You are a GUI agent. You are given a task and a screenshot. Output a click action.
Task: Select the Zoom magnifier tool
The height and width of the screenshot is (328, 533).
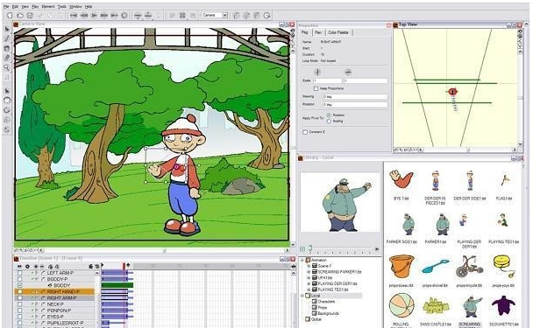[7, 68]
